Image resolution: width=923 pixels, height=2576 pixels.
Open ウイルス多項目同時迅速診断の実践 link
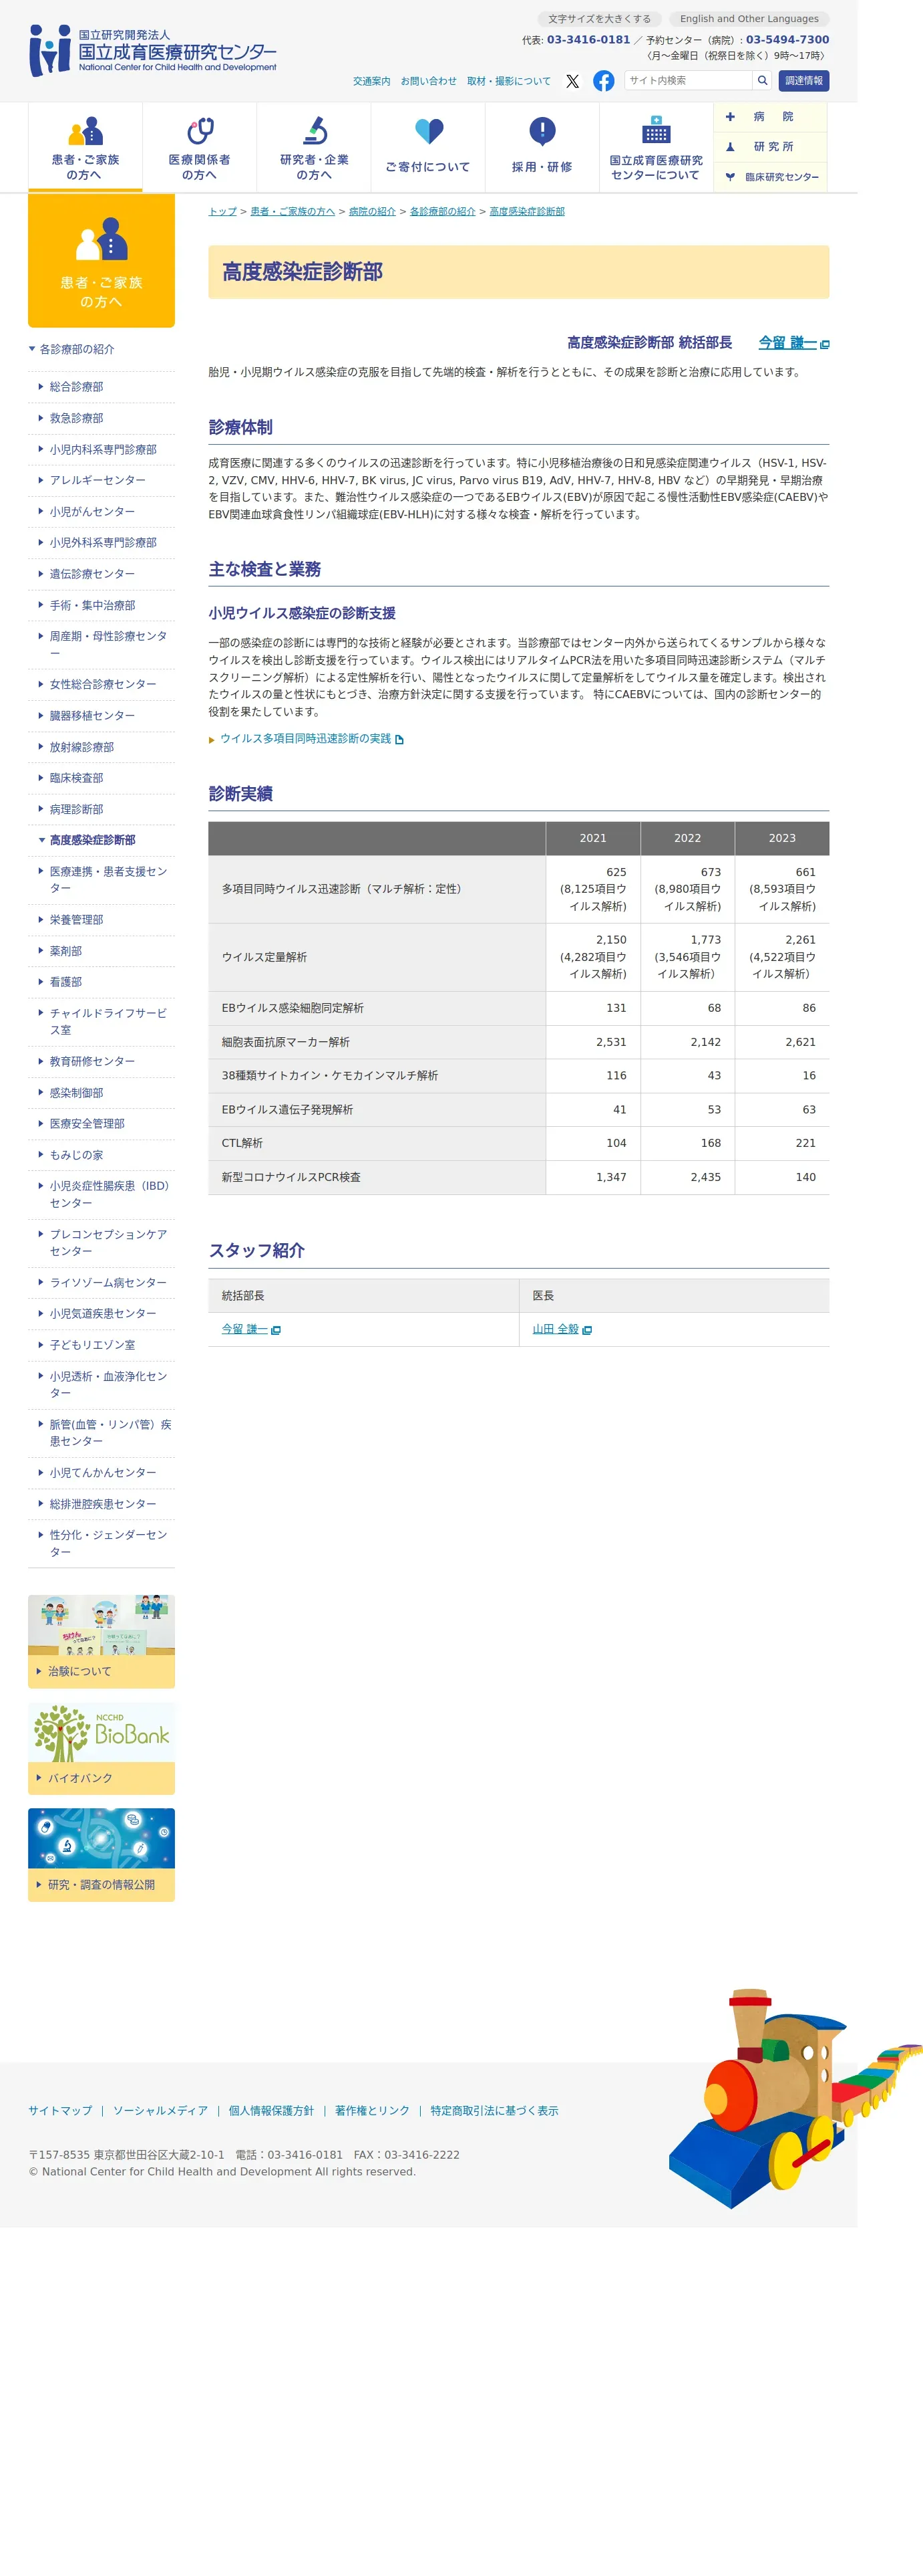tap(306, 739)
